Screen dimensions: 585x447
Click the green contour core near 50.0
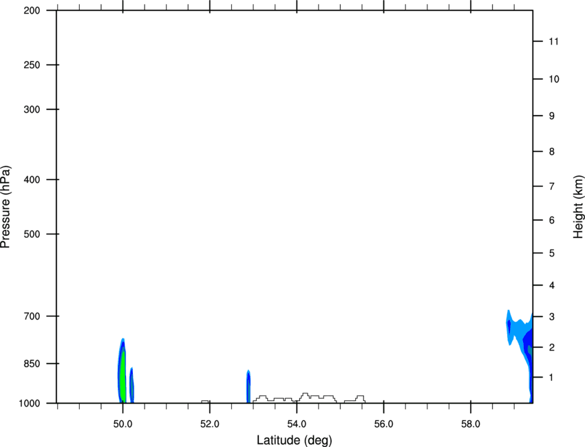tap(122, 377)
